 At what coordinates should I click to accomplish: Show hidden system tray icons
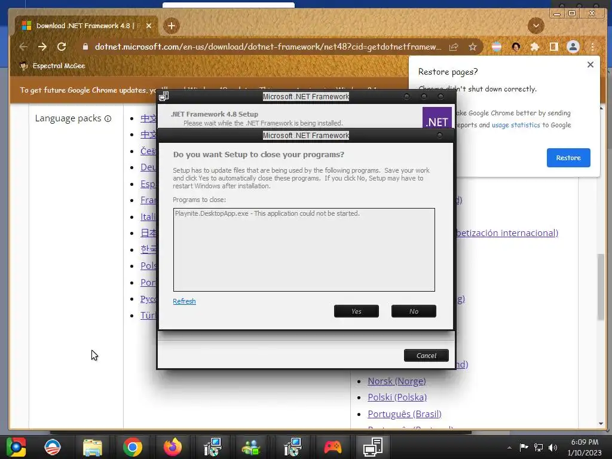tap(509, 448)
